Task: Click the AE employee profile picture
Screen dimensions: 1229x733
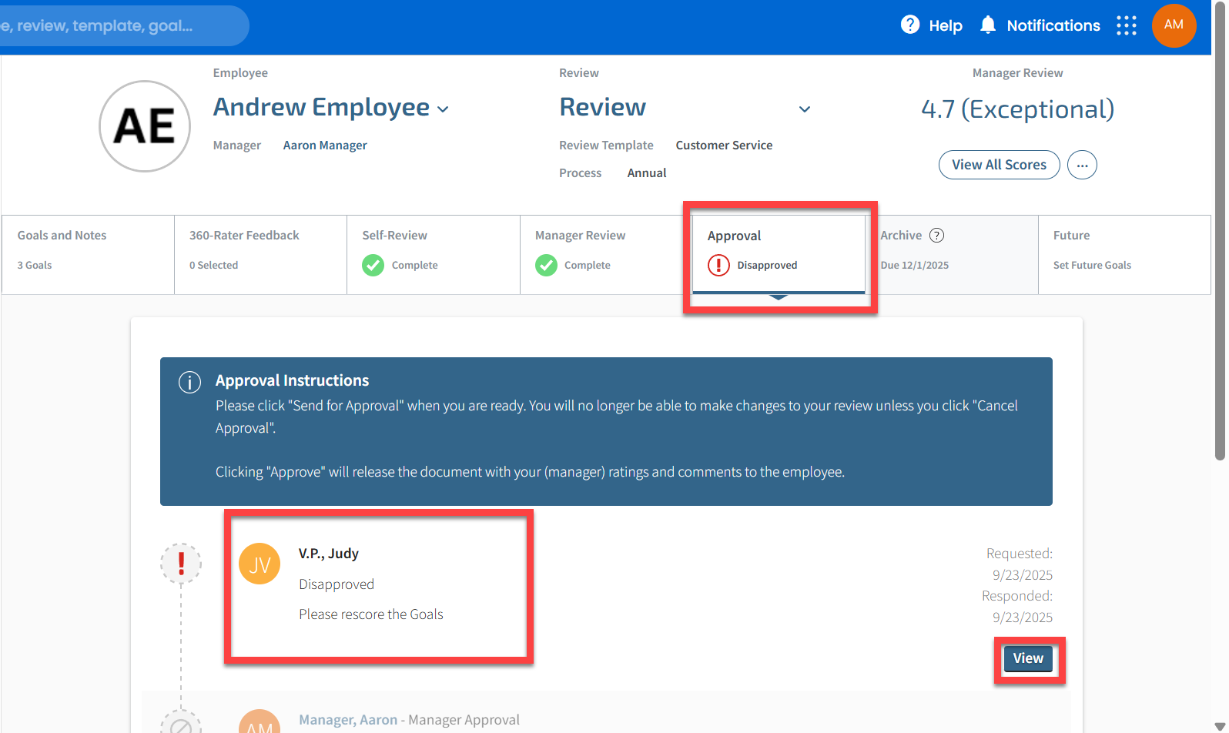Action: coord(145,126)
